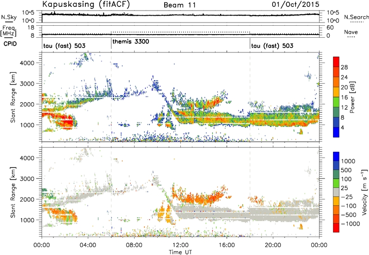Click the 18 tick on frequency axis

31,28
